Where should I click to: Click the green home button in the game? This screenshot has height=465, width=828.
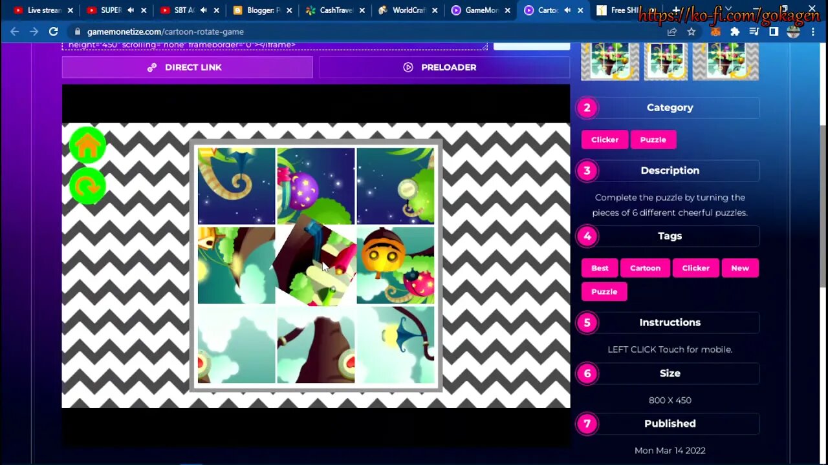(x=87, y=145)
